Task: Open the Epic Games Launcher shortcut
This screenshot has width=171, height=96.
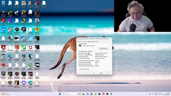Action: point(3,75)
